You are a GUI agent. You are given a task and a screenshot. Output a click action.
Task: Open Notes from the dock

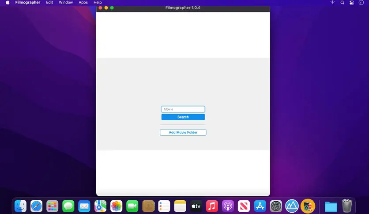click(x=180, y=206)
